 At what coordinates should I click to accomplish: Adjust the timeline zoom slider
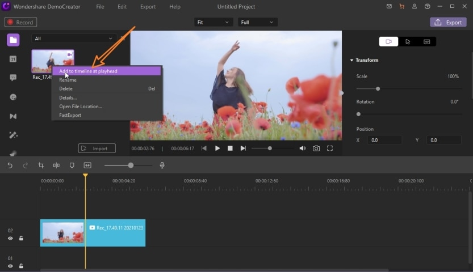tap(131, 165)
